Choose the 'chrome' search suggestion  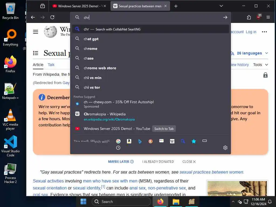150,49
